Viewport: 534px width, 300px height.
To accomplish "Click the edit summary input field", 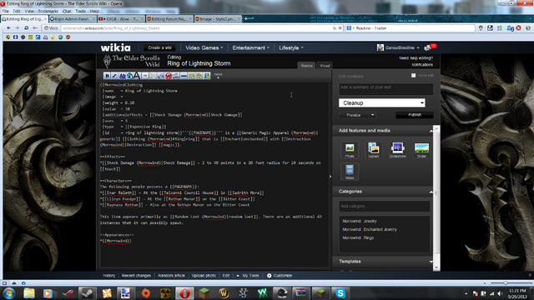I will click(385, 89).
